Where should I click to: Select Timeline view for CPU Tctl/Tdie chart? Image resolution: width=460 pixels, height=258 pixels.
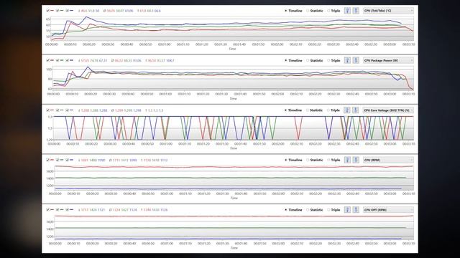point(293,11)
